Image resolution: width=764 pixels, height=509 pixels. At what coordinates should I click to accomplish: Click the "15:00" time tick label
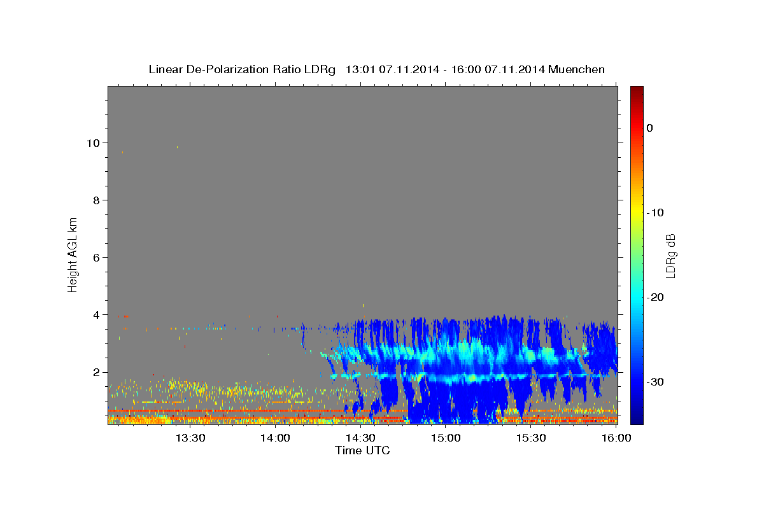point(446,438)
